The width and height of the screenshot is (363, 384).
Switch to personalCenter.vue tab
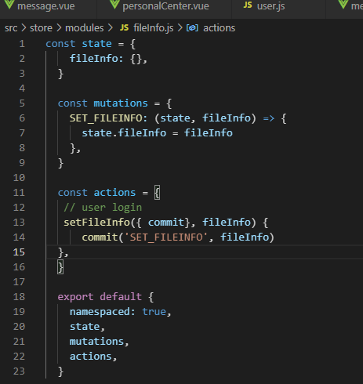(x=165, y=6)
